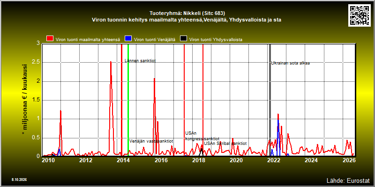Click the chart title 'Tuoteryhmä: Nikkeli (Sitc 683)'
375x187 pixels.
[x=187, y=13]
